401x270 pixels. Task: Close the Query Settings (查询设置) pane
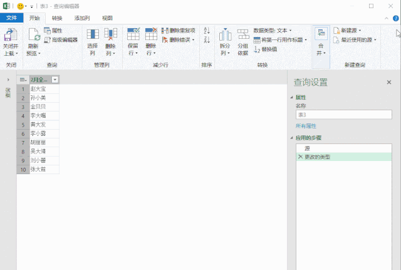point(389,82)
